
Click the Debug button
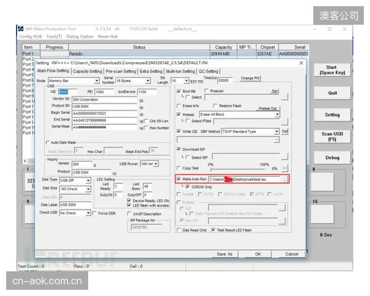pos(332,158)
